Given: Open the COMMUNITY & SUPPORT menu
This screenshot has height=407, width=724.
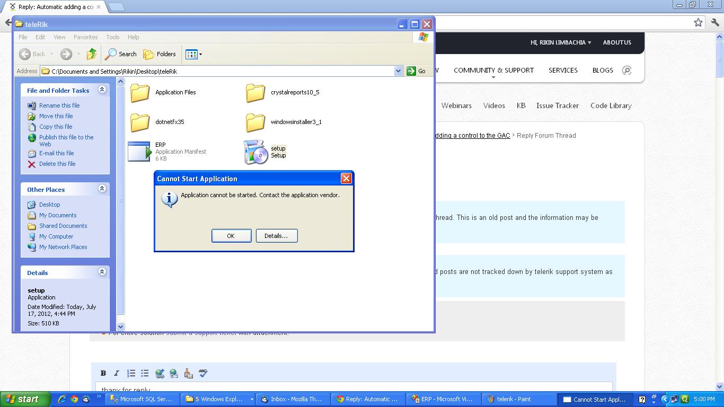Looking at the screenshot, I should 493,70.
